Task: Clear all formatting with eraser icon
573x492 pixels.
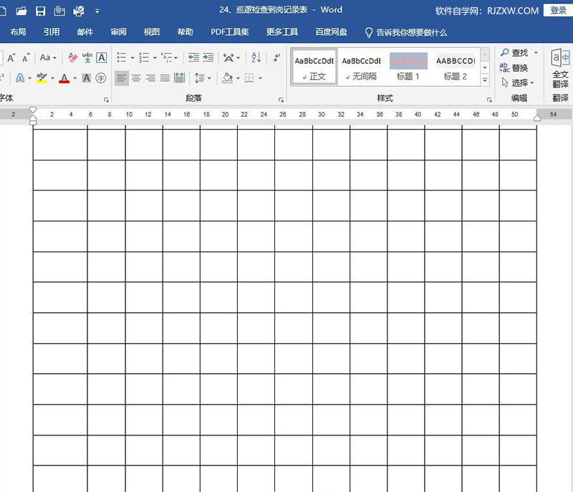Action: [x=73, y=58]
